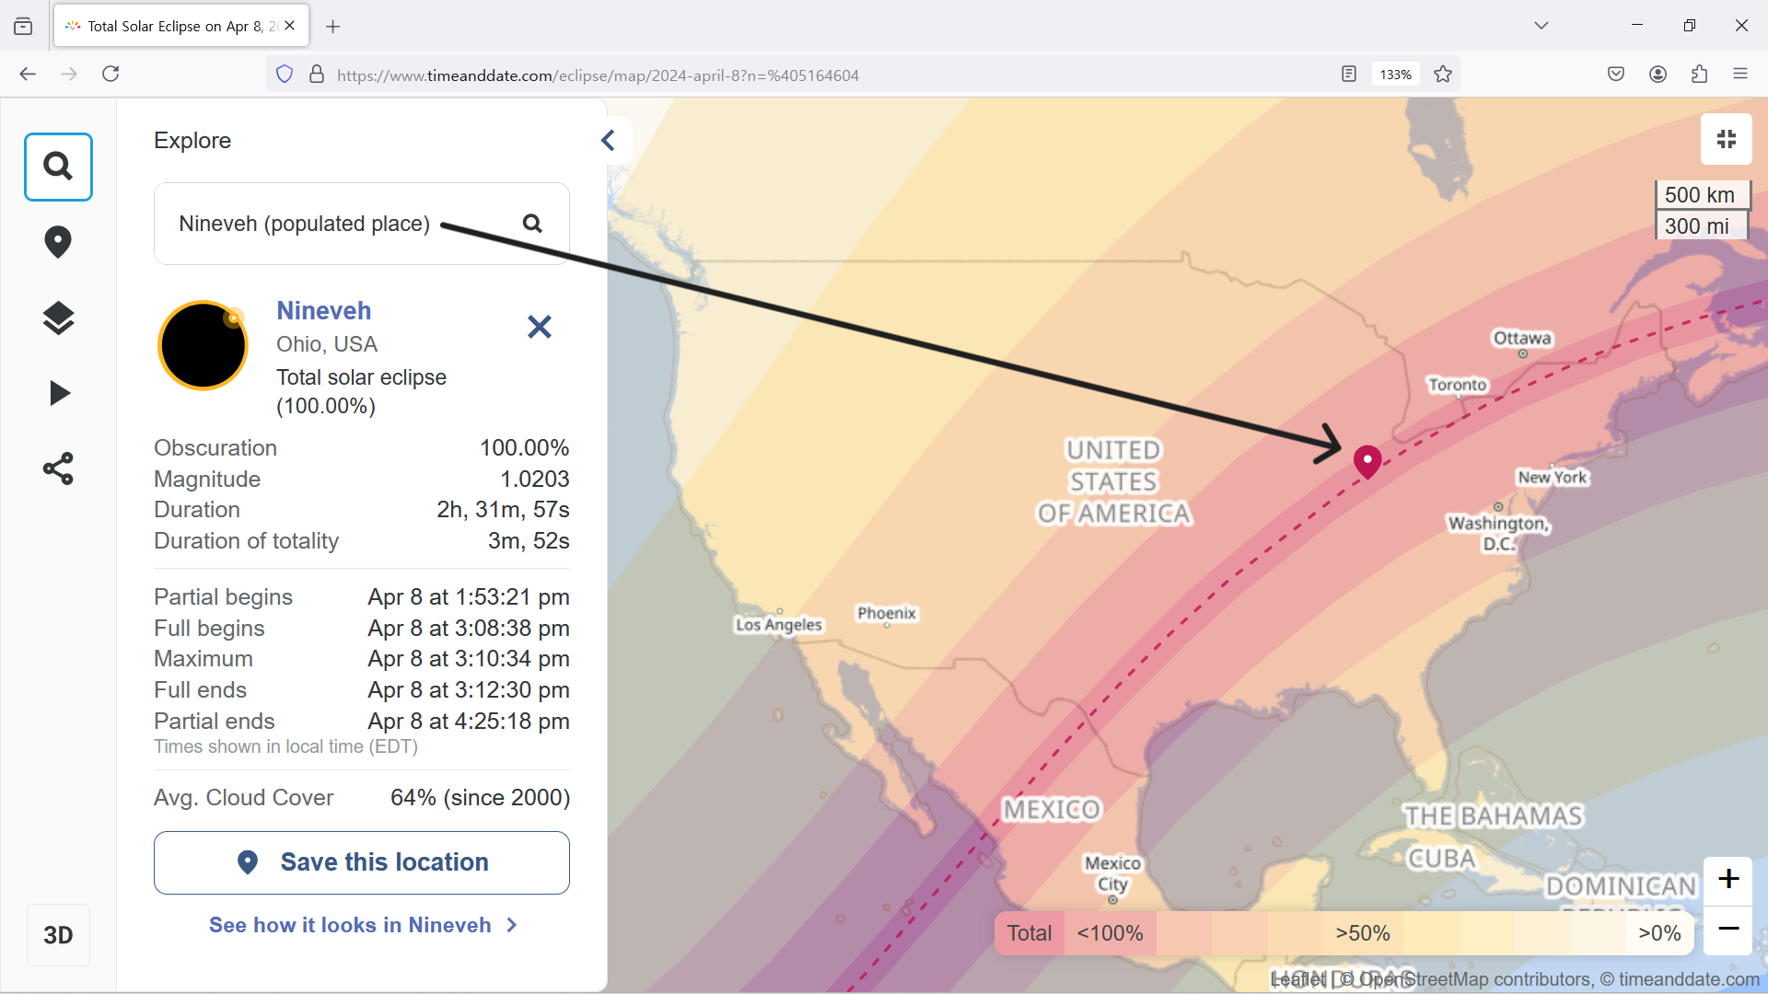This screenshot has height=994, width=1768.
Task: Reset the 133% zoom level
Action: 1396,75
